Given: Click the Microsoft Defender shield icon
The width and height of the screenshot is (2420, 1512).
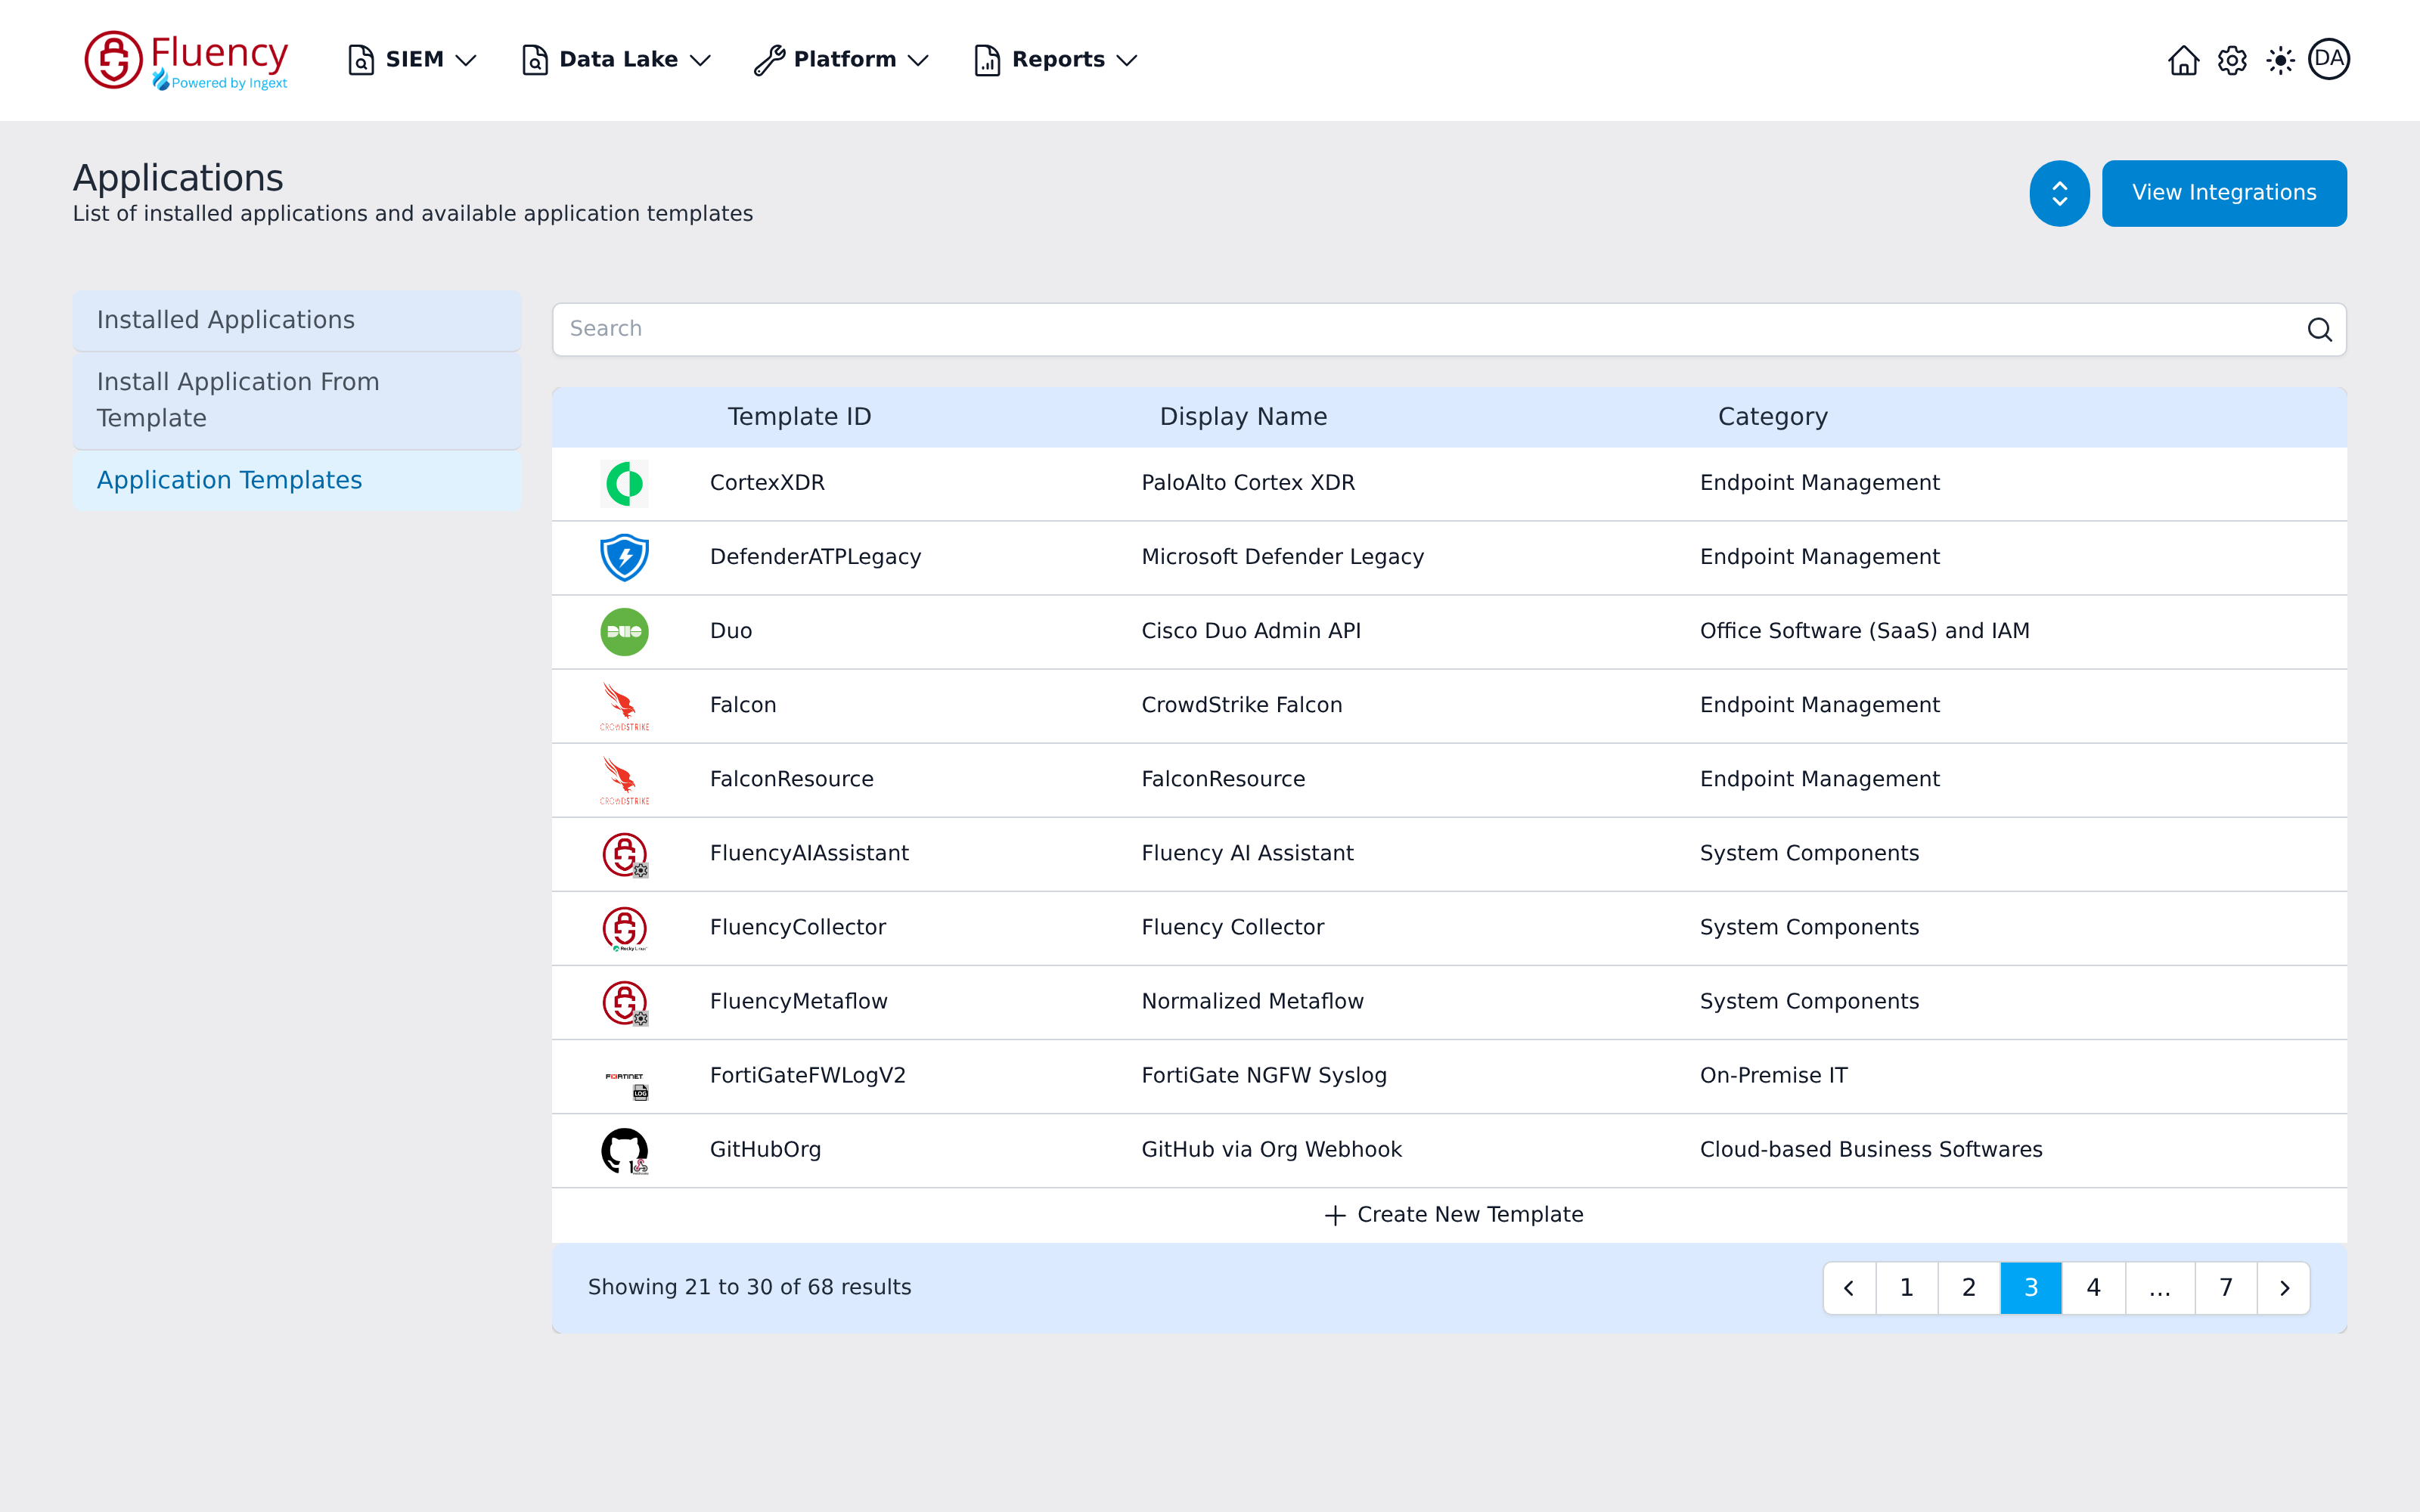Looking at the screenshot, I should [x=624, y=558].
